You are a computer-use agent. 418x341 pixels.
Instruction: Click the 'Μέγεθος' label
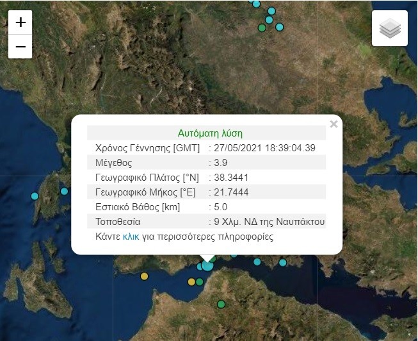[x=113, y=163]
